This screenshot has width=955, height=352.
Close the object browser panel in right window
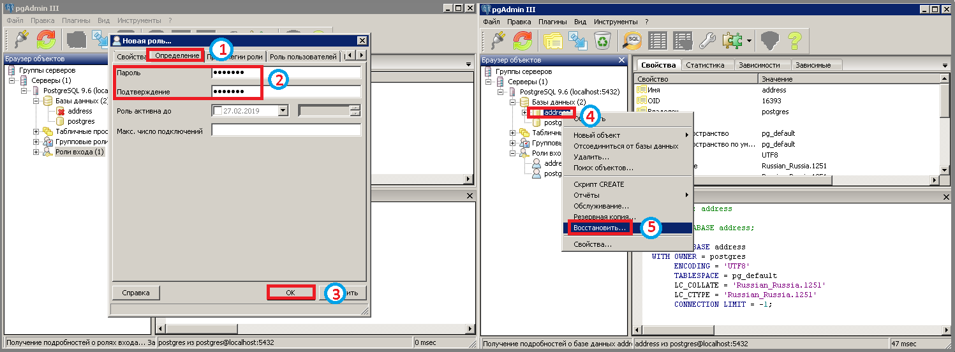point(622,60)
